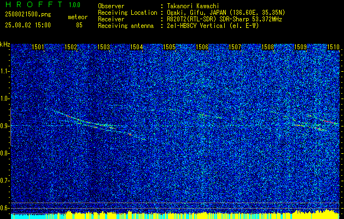
Task: Click the 0.6 frequency axis label
Action: (x=5, y=208)
